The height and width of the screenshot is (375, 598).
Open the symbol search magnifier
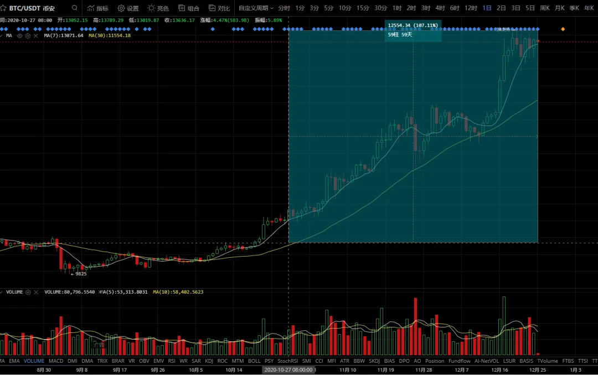tap(74, 8)
